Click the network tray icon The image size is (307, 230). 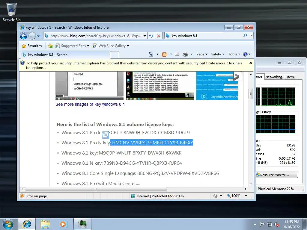270,224
